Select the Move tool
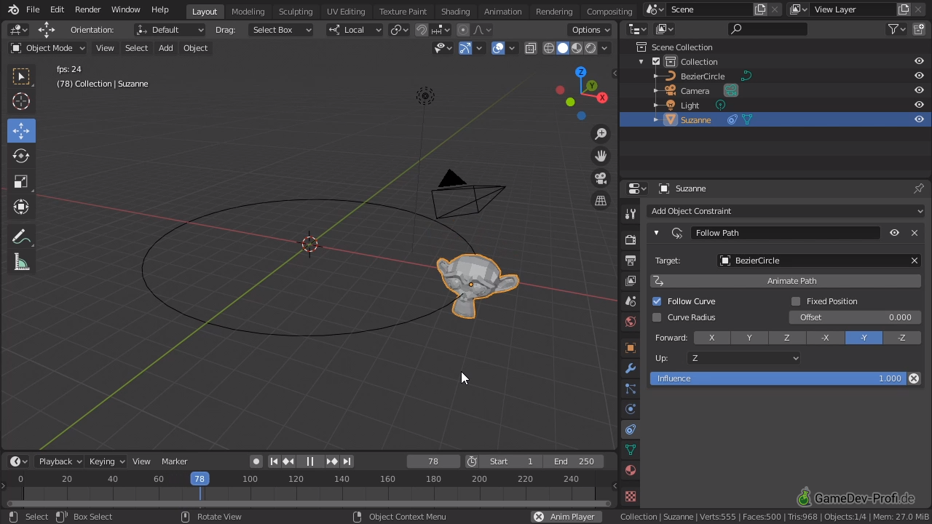 pyautogui.click(x=21, y=130)
